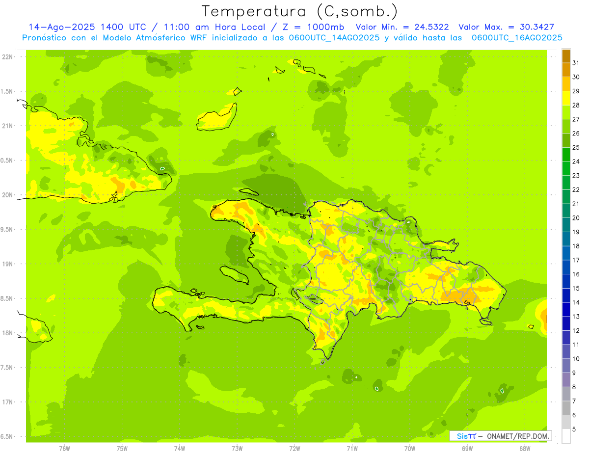Click the legend value '10'

coord(576,359)
